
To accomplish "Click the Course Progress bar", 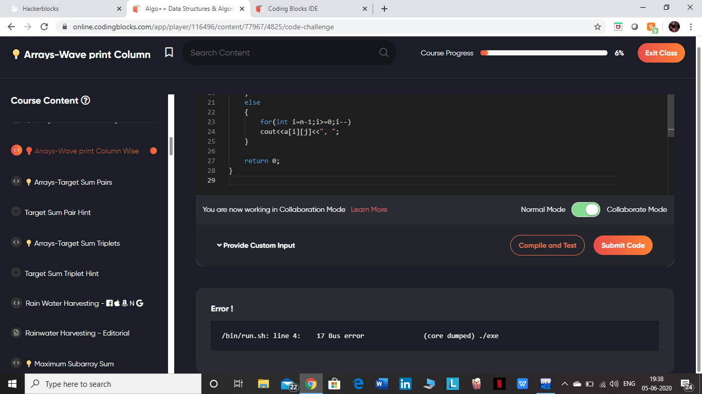I will 544,53.
